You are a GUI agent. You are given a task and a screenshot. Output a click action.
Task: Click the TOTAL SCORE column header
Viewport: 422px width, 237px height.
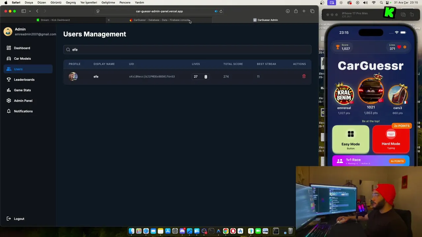233,64
